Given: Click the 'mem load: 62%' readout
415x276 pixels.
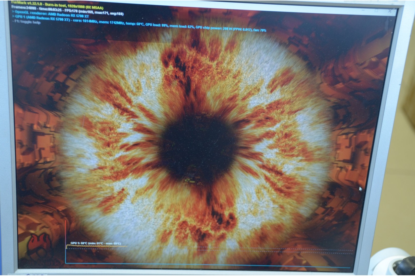Looking at the screenshot, I should (x=182, y=26).
